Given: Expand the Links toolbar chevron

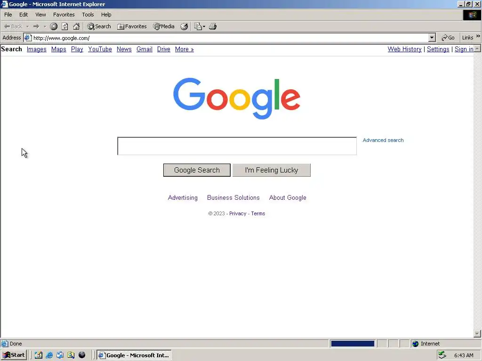Looking at the screenshot, I should [x=478, y=36].
